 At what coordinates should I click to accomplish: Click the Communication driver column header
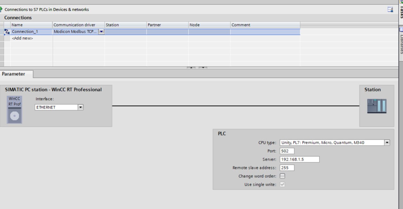78,25
